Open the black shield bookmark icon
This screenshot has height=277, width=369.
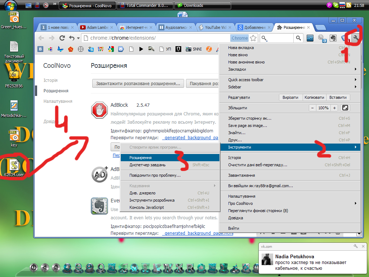point(178,49)
